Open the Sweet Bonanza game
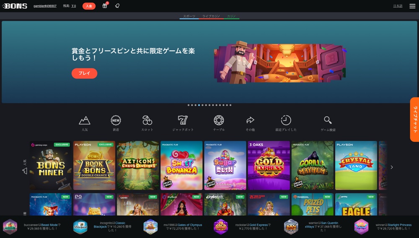 tap(181, 165)
